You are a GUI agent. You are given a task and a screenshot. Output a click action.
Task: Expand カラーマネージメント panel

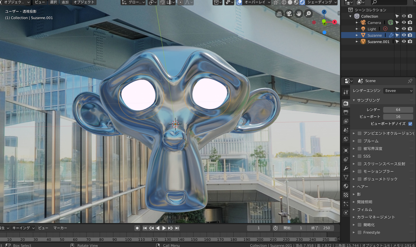pyautogui.click(x=354, y=217)
